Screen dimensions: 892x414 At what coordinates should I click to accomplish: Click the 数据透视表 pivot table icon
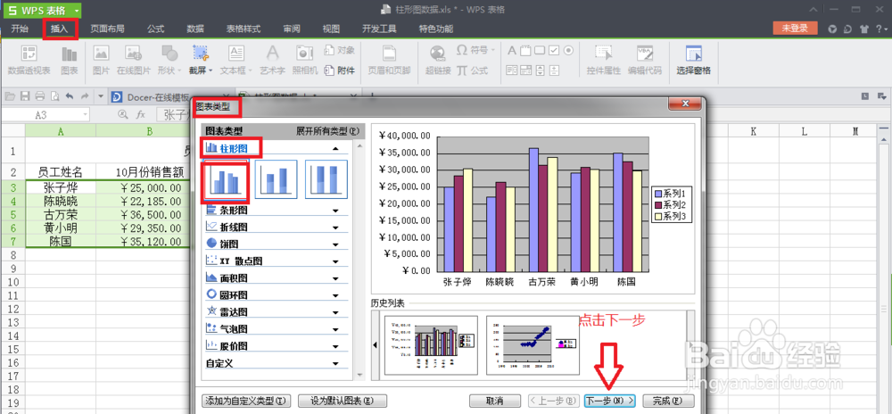pyautogui.click(x=29, y=61)
